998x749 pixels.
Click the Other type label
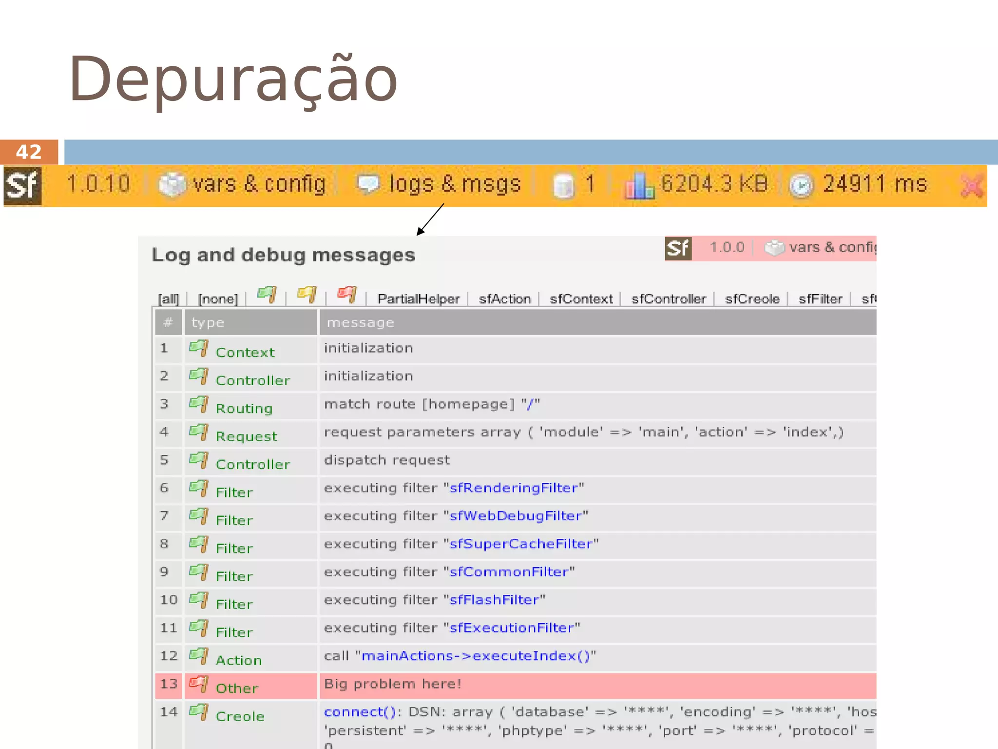[x=237, y=688]
